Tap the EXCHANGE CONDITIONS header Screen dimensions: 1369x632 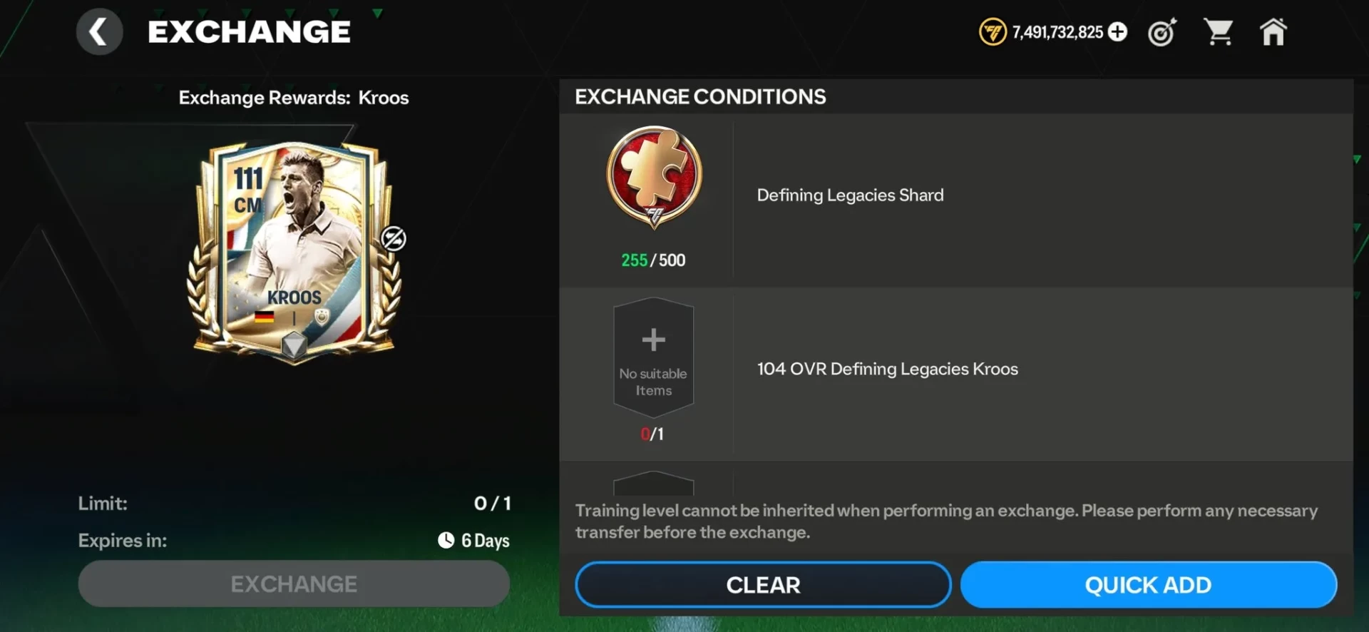click(700, 96)
